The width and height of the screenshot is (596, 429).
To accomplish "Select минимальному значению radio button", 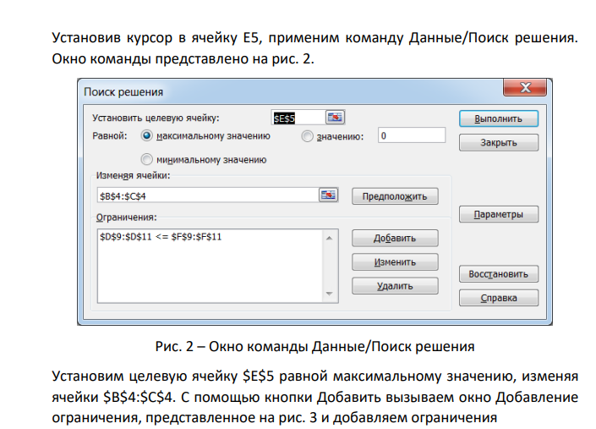I will coord(147,159).
